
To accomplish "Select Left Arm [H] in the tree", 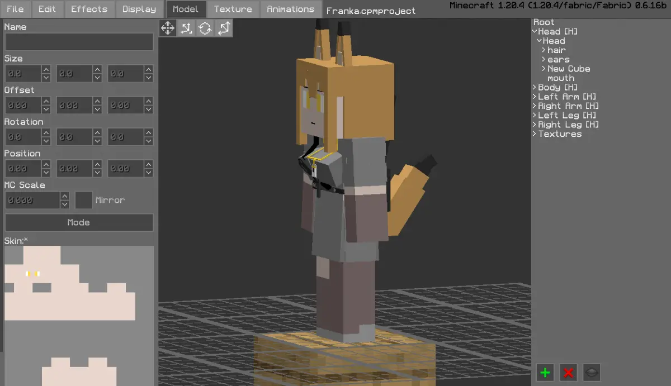I will tap(567, 97).
